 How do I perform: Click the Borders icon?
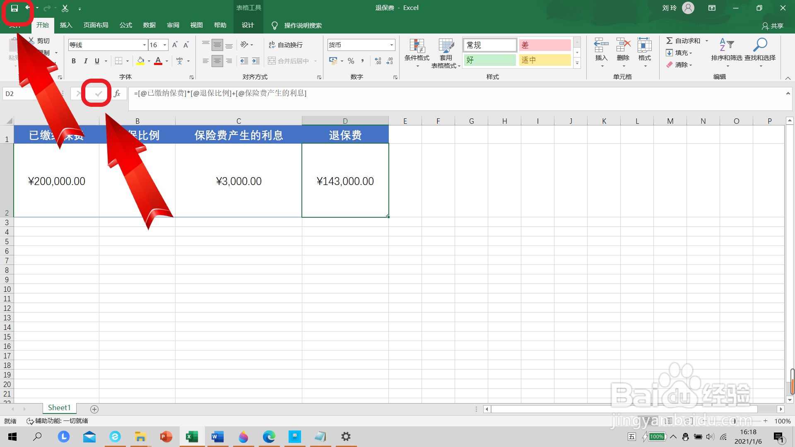click(x=118, y=61)
